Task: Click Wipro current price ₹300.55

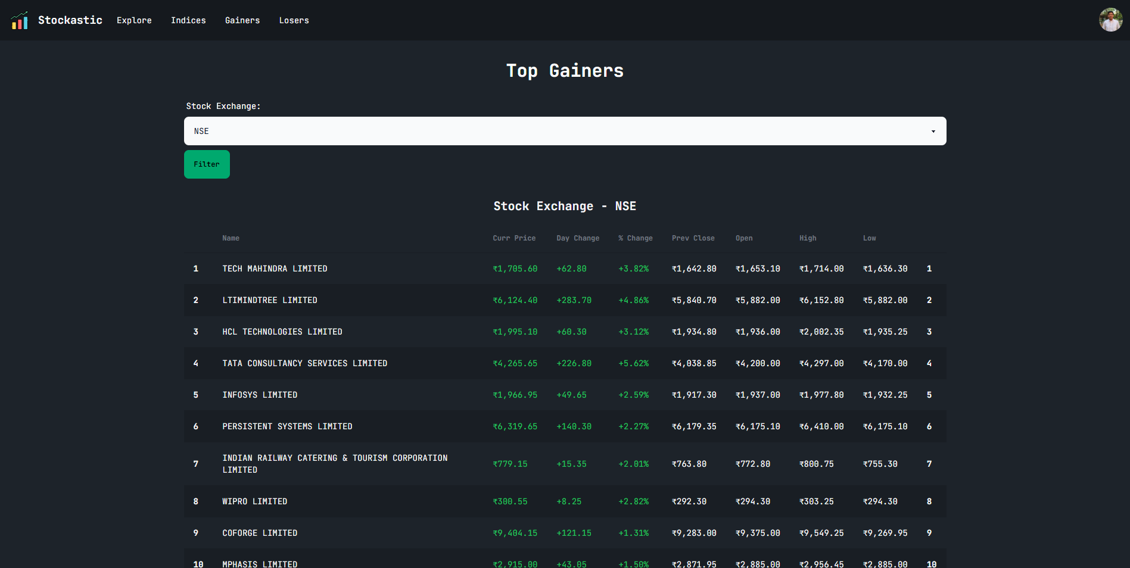Action: pos(510,501)
